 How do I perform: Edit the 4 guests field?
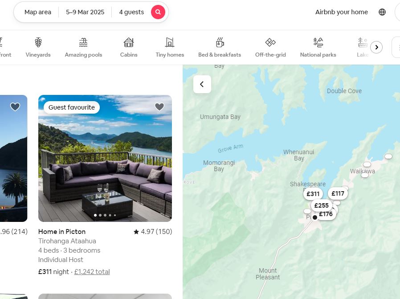tap(131, 12)
